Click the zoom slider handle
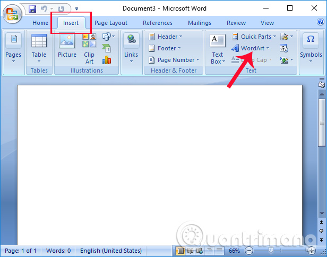 tap(271, 251)
